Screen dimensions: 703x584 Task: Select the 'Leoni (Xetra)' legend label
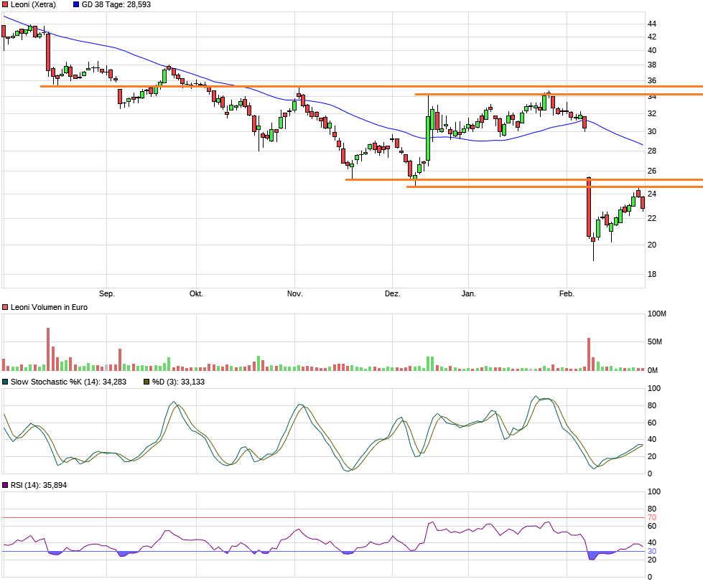(33, 4)
